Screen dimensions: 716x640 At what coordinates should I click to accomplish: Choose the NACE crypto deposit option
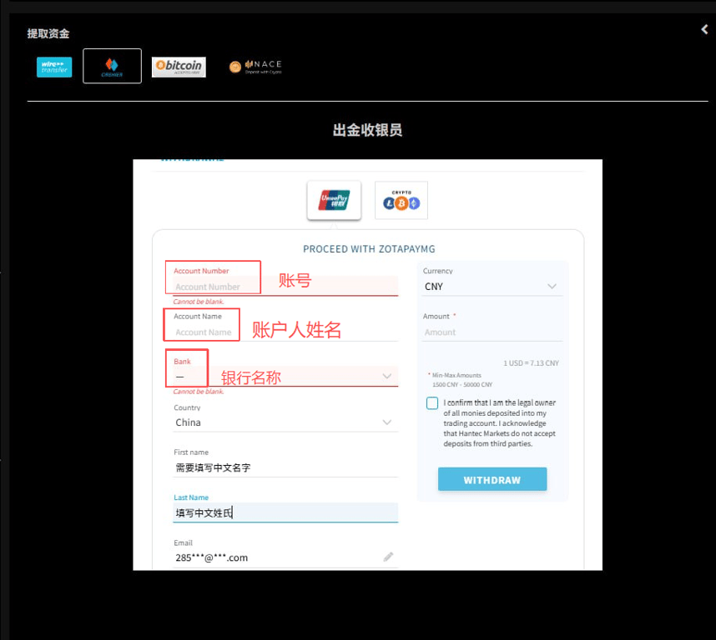[255, 67]
